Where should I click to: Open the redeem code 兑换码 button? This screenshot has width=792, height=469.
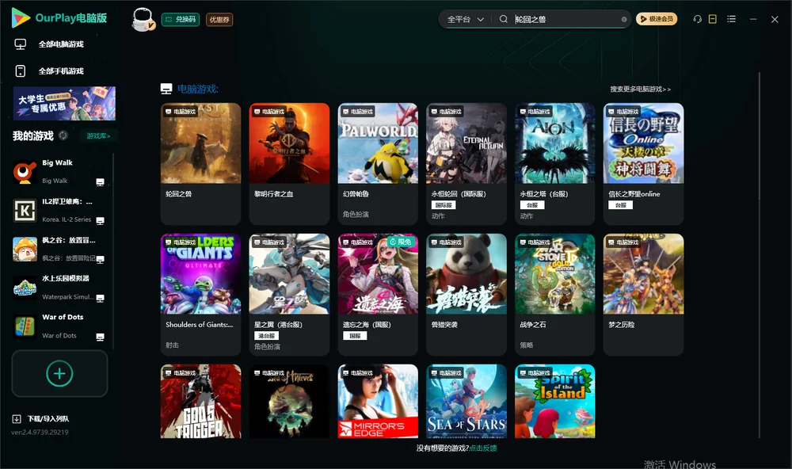tap(181, 20)
